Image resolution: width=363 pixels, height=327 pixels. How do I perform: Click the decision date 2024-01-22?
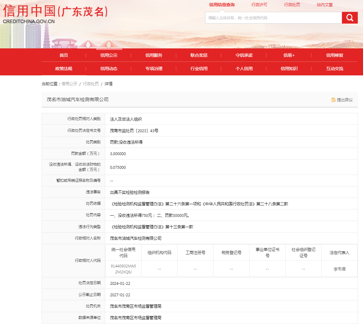tap(120, 283)
